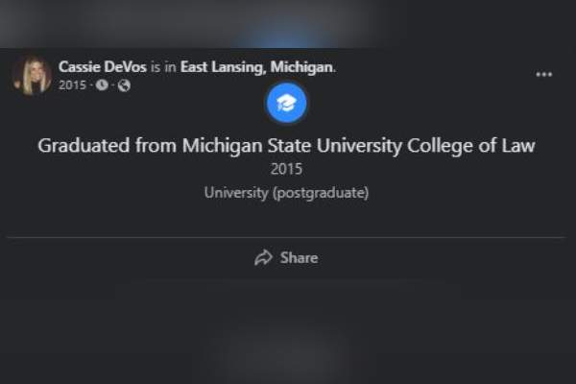Click the 2015 timestamp under the name

point(72,85)
